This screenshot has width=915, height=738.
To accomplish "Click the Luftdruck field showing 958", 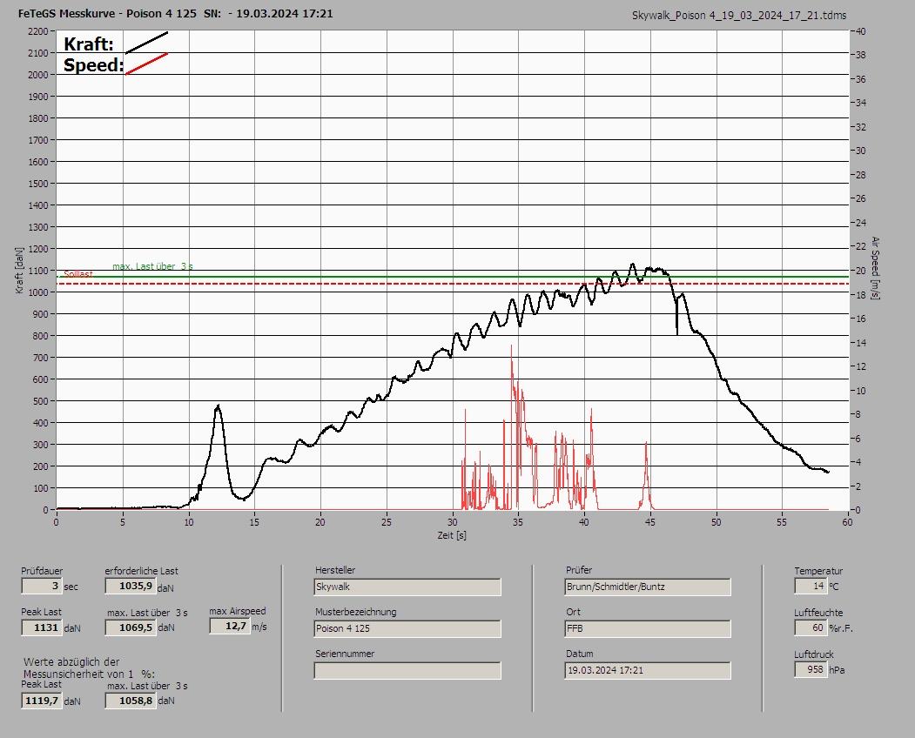I will point(811,669).
